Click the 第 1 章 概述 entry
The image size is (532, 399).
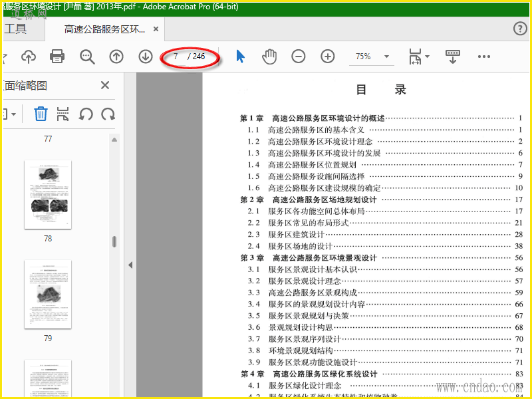(381, 118)
